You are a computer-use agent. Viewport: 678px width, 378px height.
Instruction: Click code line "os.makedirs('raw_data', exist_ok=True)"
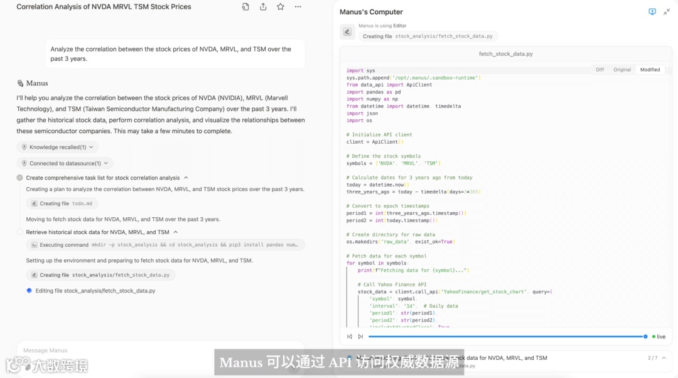401,242
